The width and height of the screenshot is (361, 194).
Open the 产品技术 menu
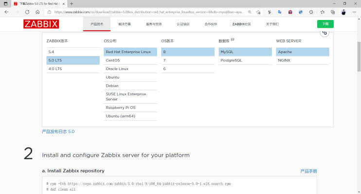pos(97,24)
